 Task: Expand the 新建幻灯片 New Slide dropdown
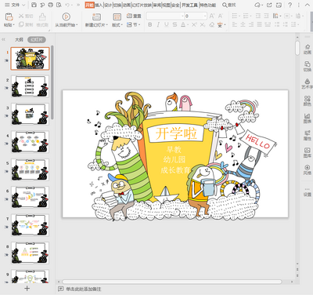click(x=106, y=25)
